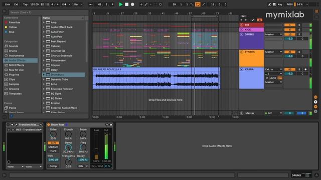The height and width of the screenshot is (180, 321).
Task: Click the Transient Master wrench icon
Action: 16,124
